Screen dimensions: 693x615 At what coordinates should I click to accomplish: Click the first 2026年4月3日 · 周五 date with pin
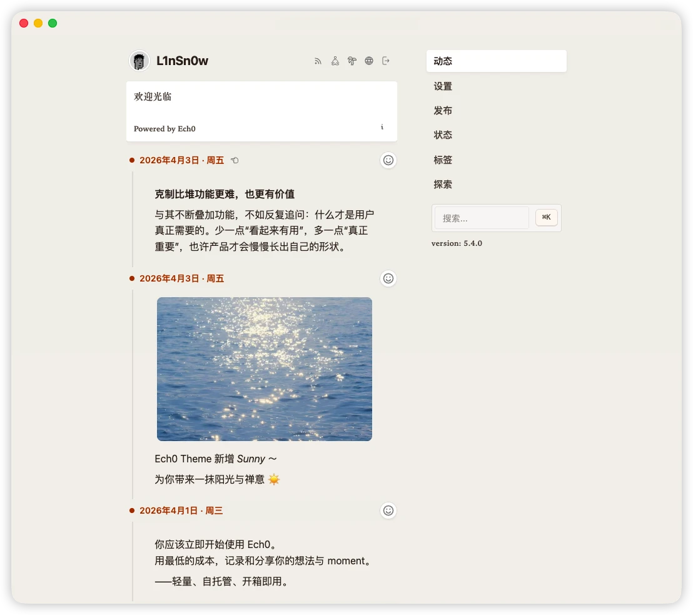click(181, 160)
